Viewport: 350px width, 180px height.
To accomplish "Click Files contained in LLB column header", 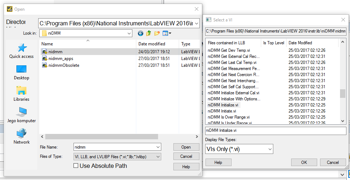I will coord(233,42).
